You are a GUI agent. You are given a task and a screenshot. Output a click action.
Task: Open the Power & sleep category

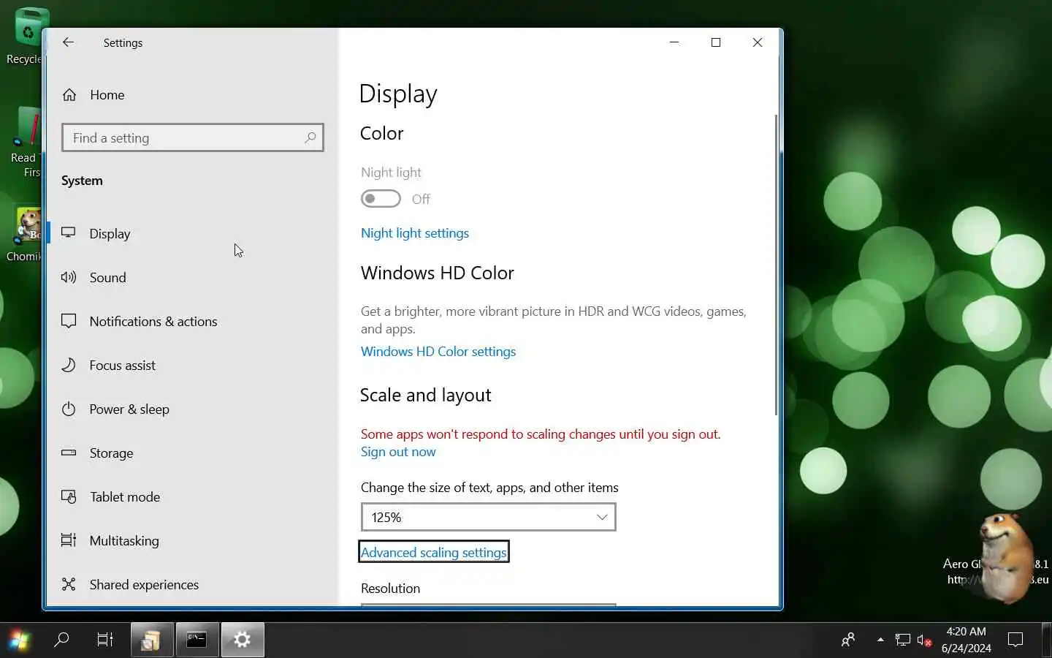click(x=193, y=409)
